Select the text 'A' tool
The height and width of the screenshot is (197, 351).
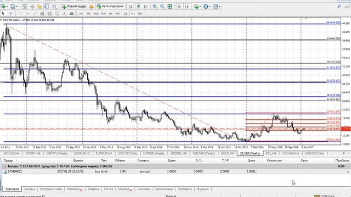(64, 14)
